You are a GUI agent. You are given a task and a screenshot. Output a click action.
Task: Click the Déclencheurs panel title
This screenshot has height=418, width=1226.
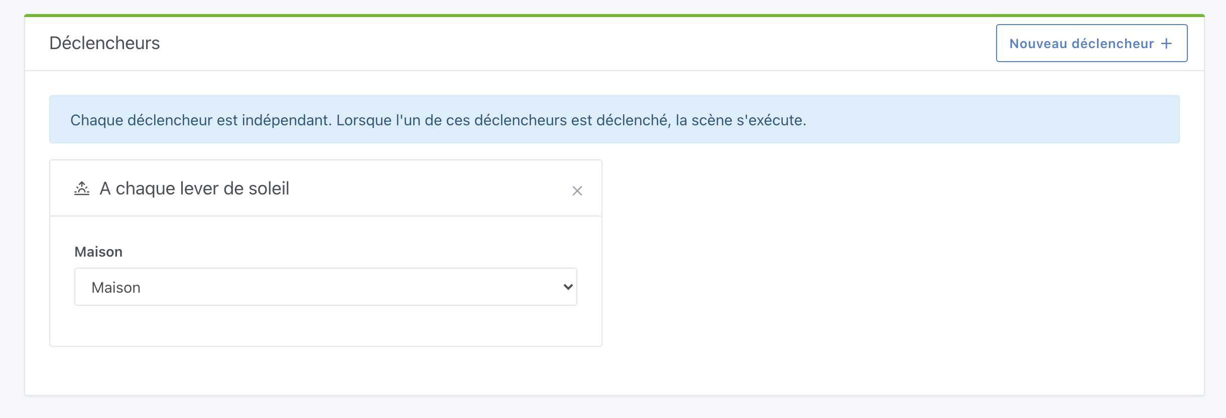point(104,43)
